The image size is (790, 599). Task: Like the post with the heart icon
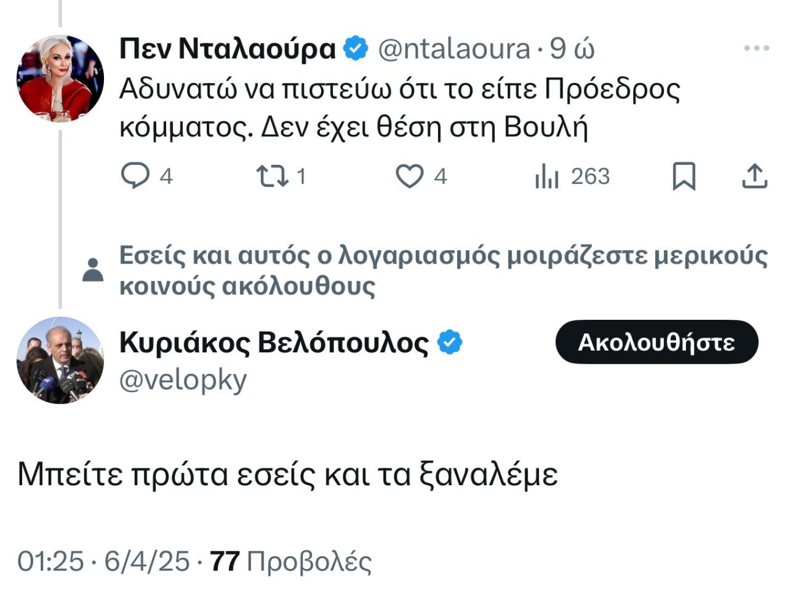click(x=410, y=176)
